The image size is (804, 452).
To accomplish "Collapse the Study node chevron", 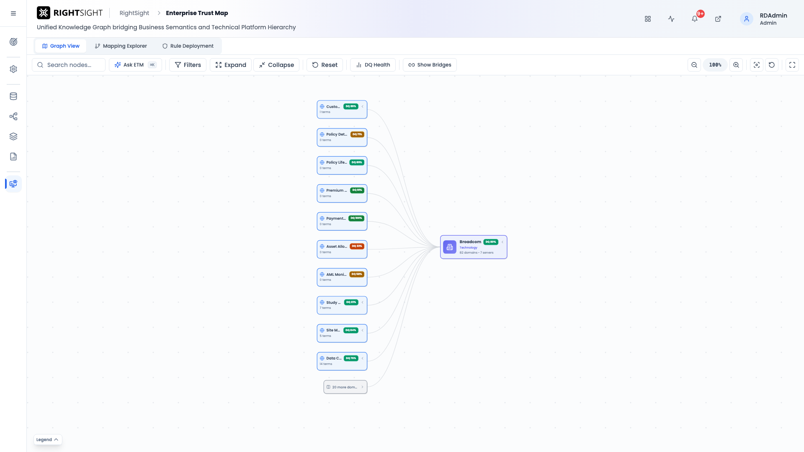I will [x=363, y=302].
